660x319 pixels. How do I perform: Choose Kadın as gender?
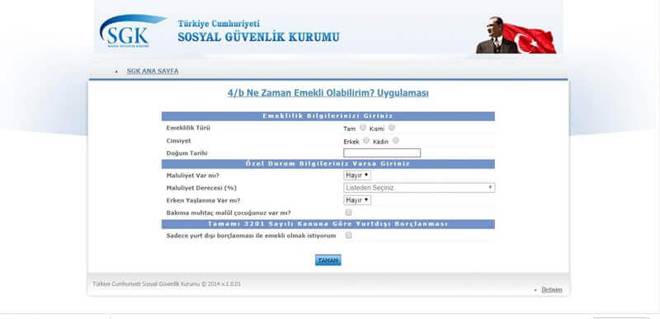click(395, 141)
